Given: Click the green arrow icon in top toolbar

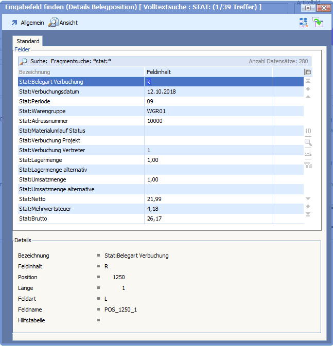Looking at the screenshot, I should 318,23.
